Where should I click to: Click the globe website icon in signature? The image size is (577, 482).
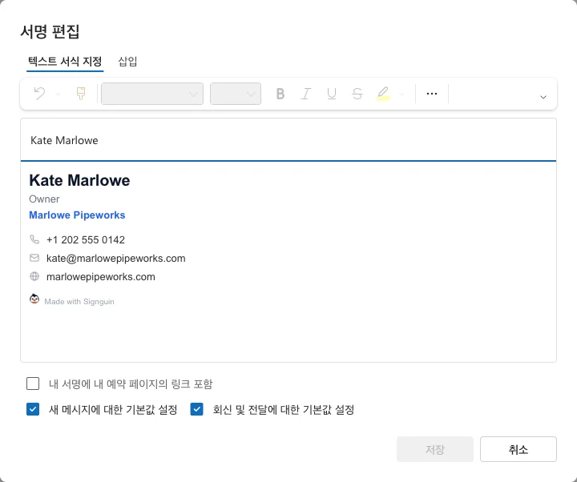coord(34,276)
